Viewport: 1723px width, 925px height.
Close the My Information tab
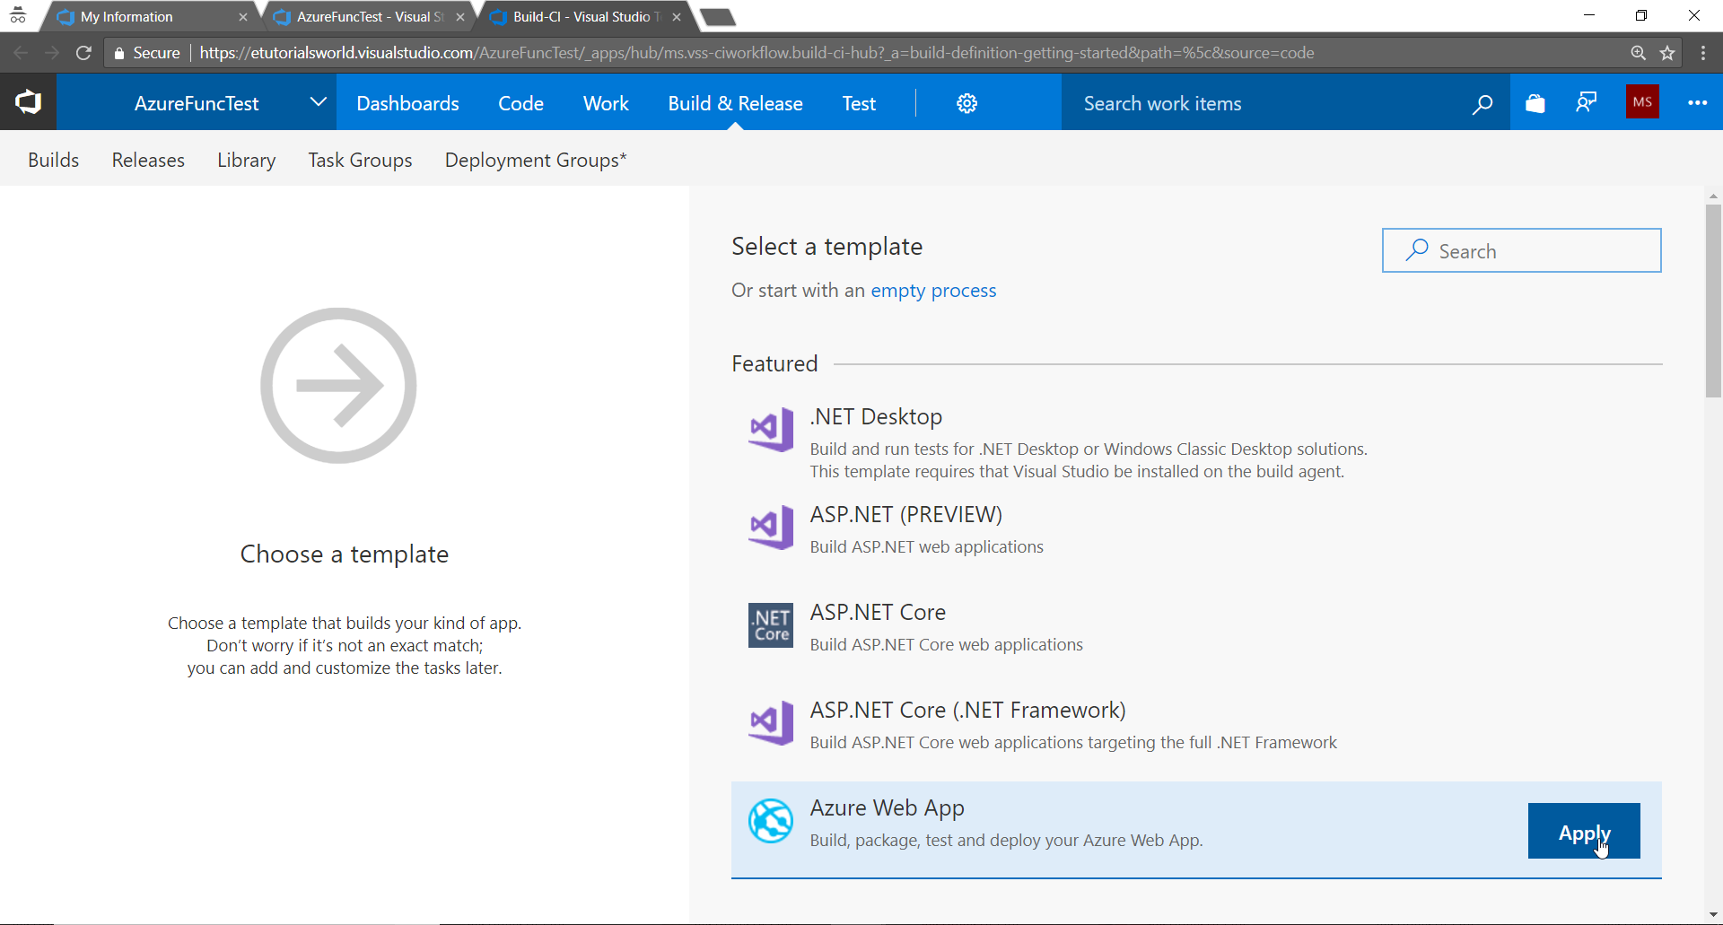pos(243,17)
